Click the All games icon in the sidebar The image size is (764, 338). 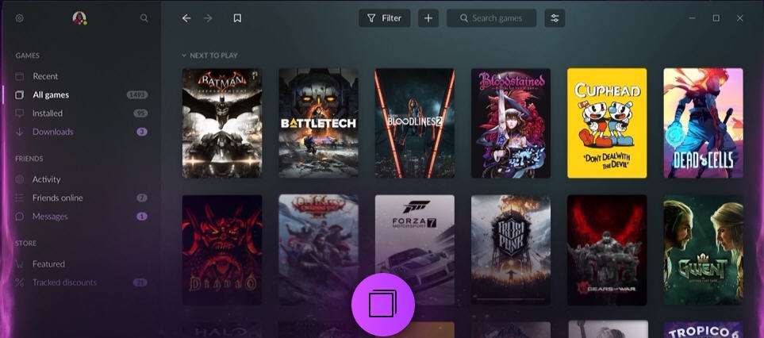(x=20, y=95)
